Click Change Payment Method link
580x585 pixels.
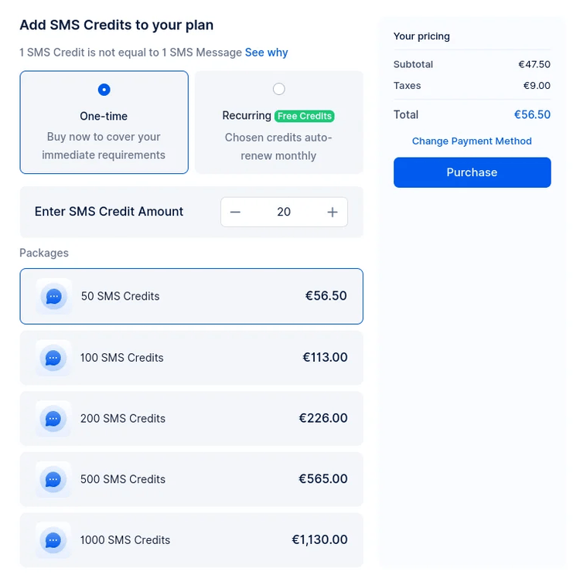(x=472, y=141)
